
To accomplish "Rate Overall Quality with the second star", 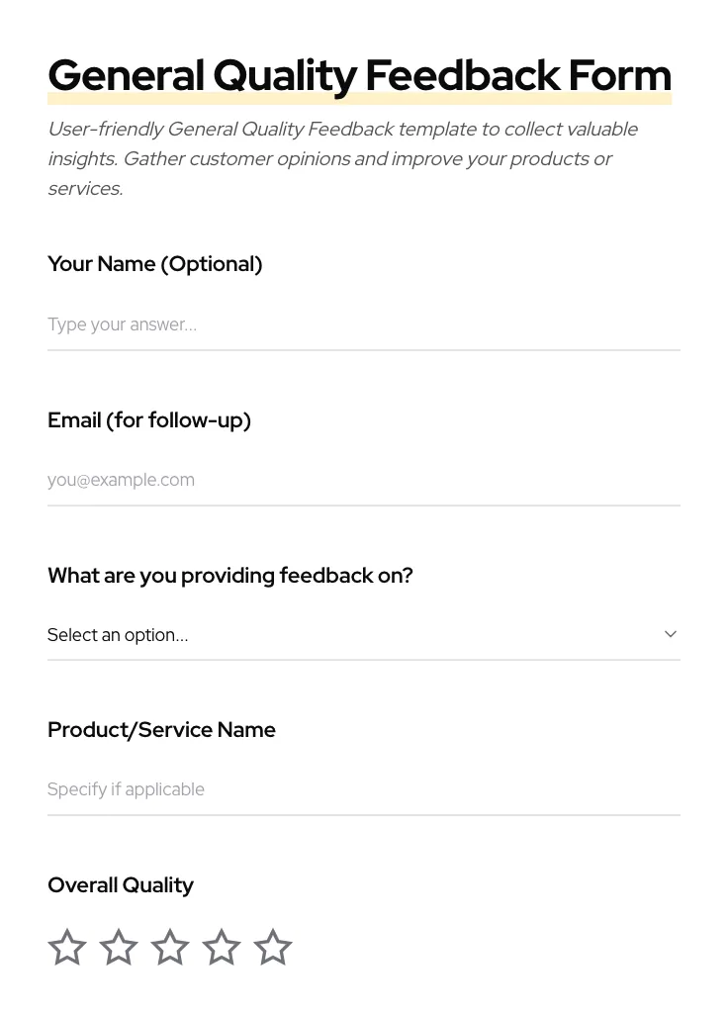I will (119, 947).
